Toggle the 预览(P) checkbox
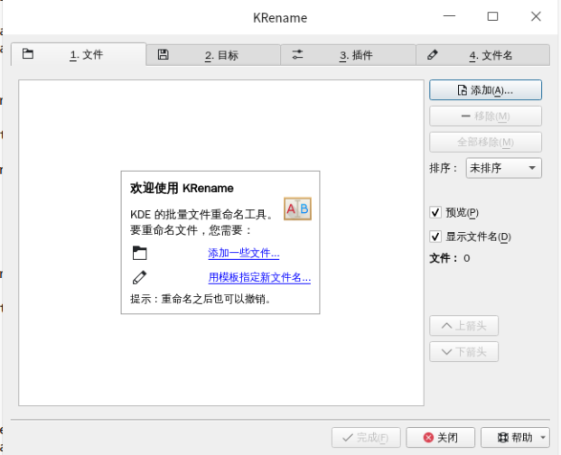This screenshot has width=561, height=455. tap(435, 212)
